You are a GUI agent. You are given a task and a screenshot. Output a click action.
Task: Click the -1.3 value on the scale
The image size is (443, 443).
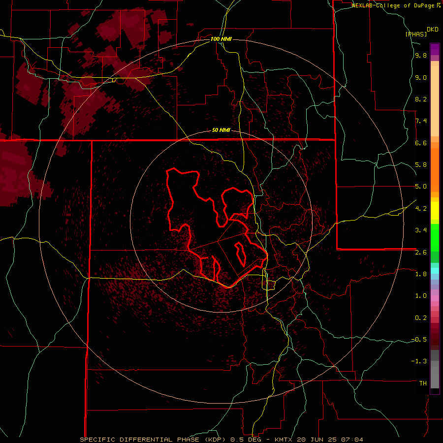point(419,361)
